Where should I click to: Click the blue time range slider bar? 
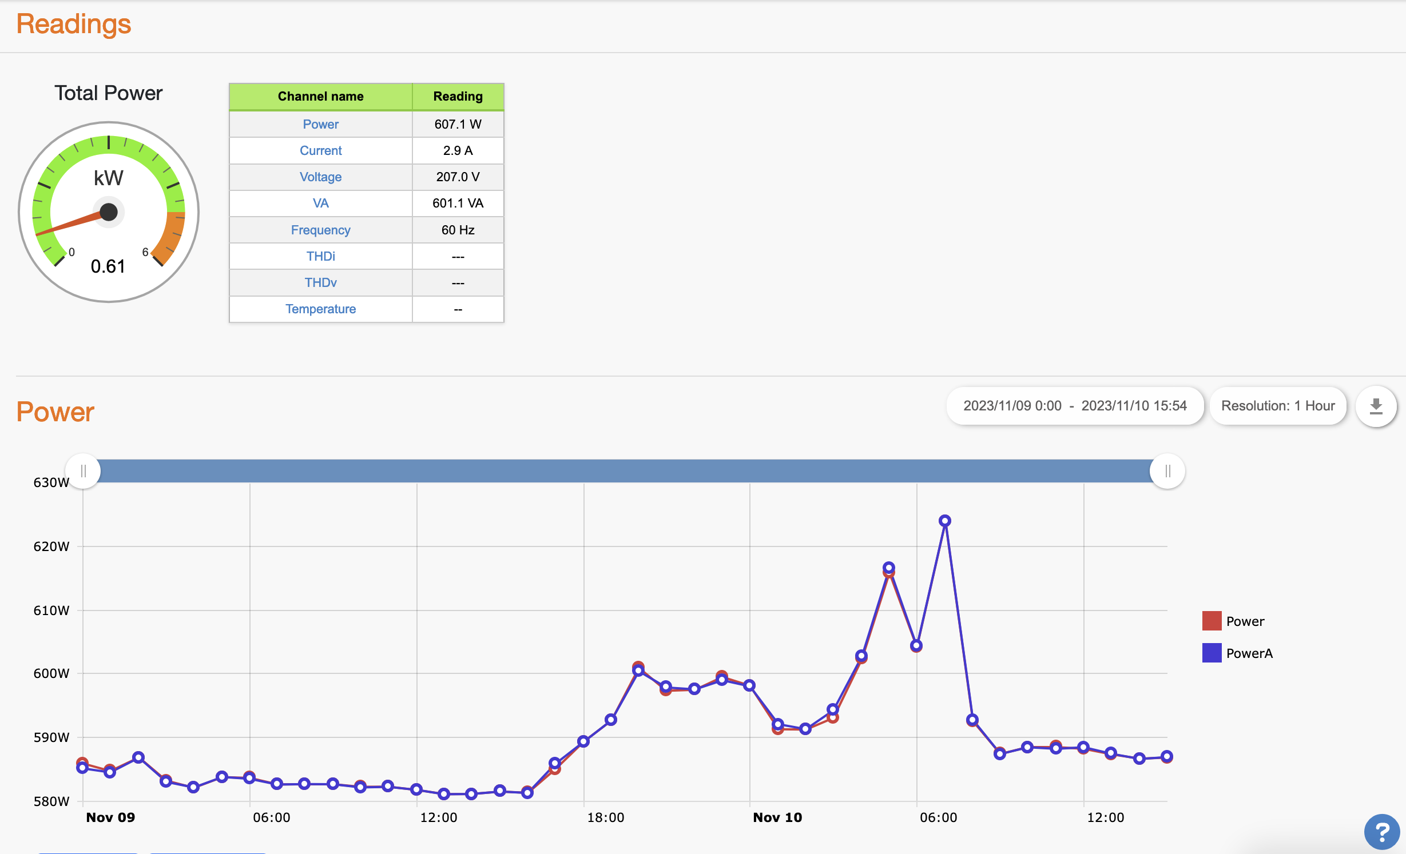tap(623, 470)
